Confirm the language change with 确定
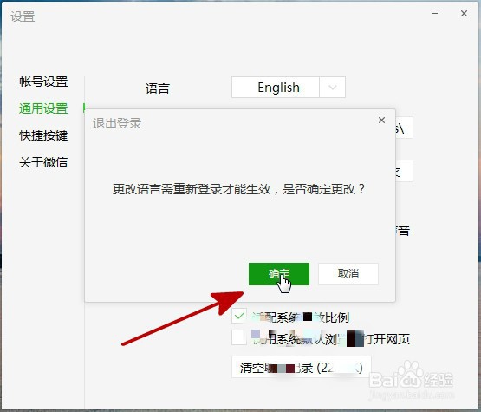The image size is (481, 412). pyautogui.click(x=279, y=274)
